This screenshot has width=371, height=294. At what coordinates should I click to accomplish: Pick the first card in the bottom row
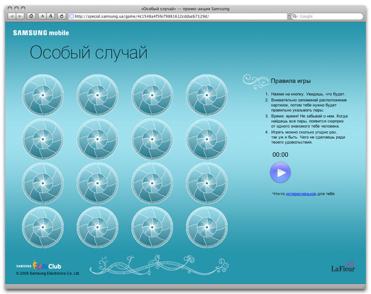pyautogui.click(x=43, y=227)
